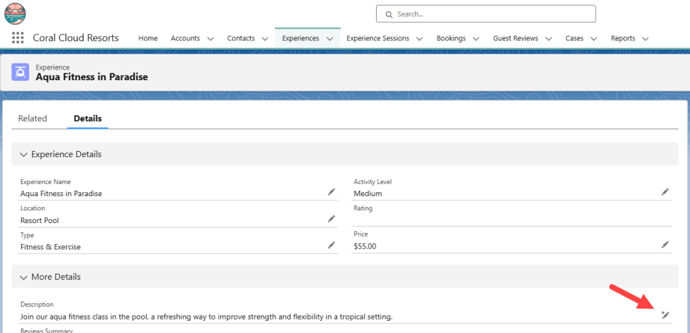Switch to the Related tab
This screenshot has height=333, width=690.
[x=32, y=119]
